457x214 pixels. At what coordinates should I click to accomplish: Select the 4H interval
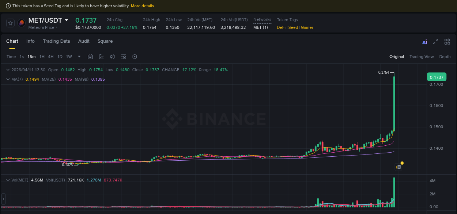click(x=50, y=57)
